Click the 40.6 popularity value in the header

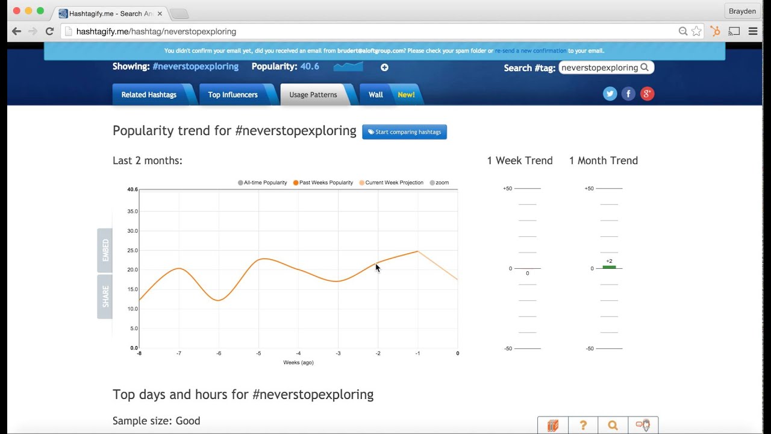310,66
